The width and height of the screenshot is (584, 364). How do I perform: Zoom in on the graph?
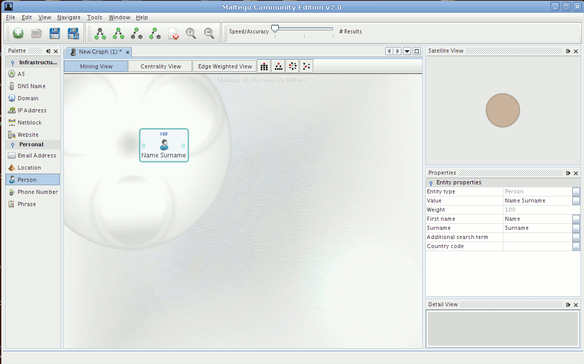click(x=191, y=33)
